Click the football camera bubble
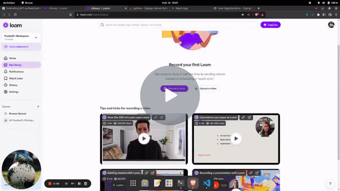This screenshot has width=340, height=191. click(21, 169)
